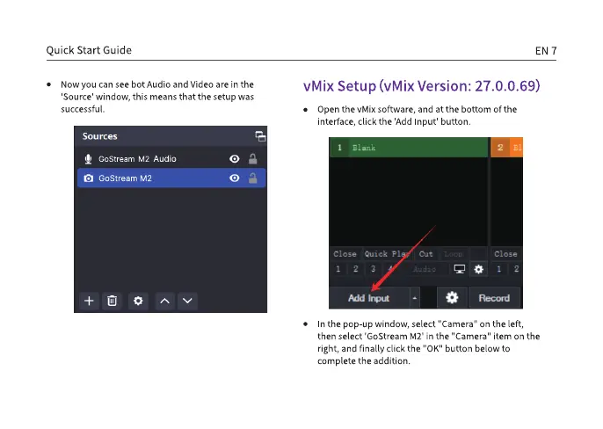Select the green Blank input title bar
This screenshot has width=603, height=429.
pyautogui.click(x=409, y=148)
